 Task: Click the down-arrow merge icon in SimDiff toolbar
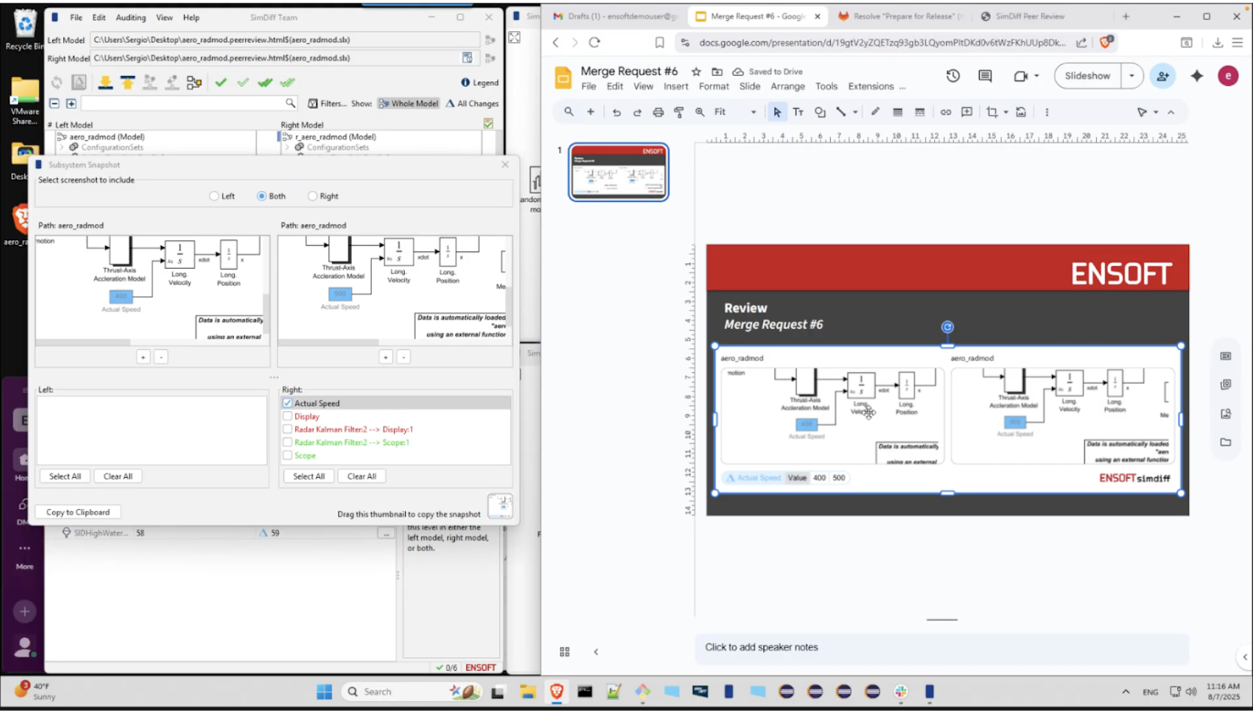(x=105, y=82)
